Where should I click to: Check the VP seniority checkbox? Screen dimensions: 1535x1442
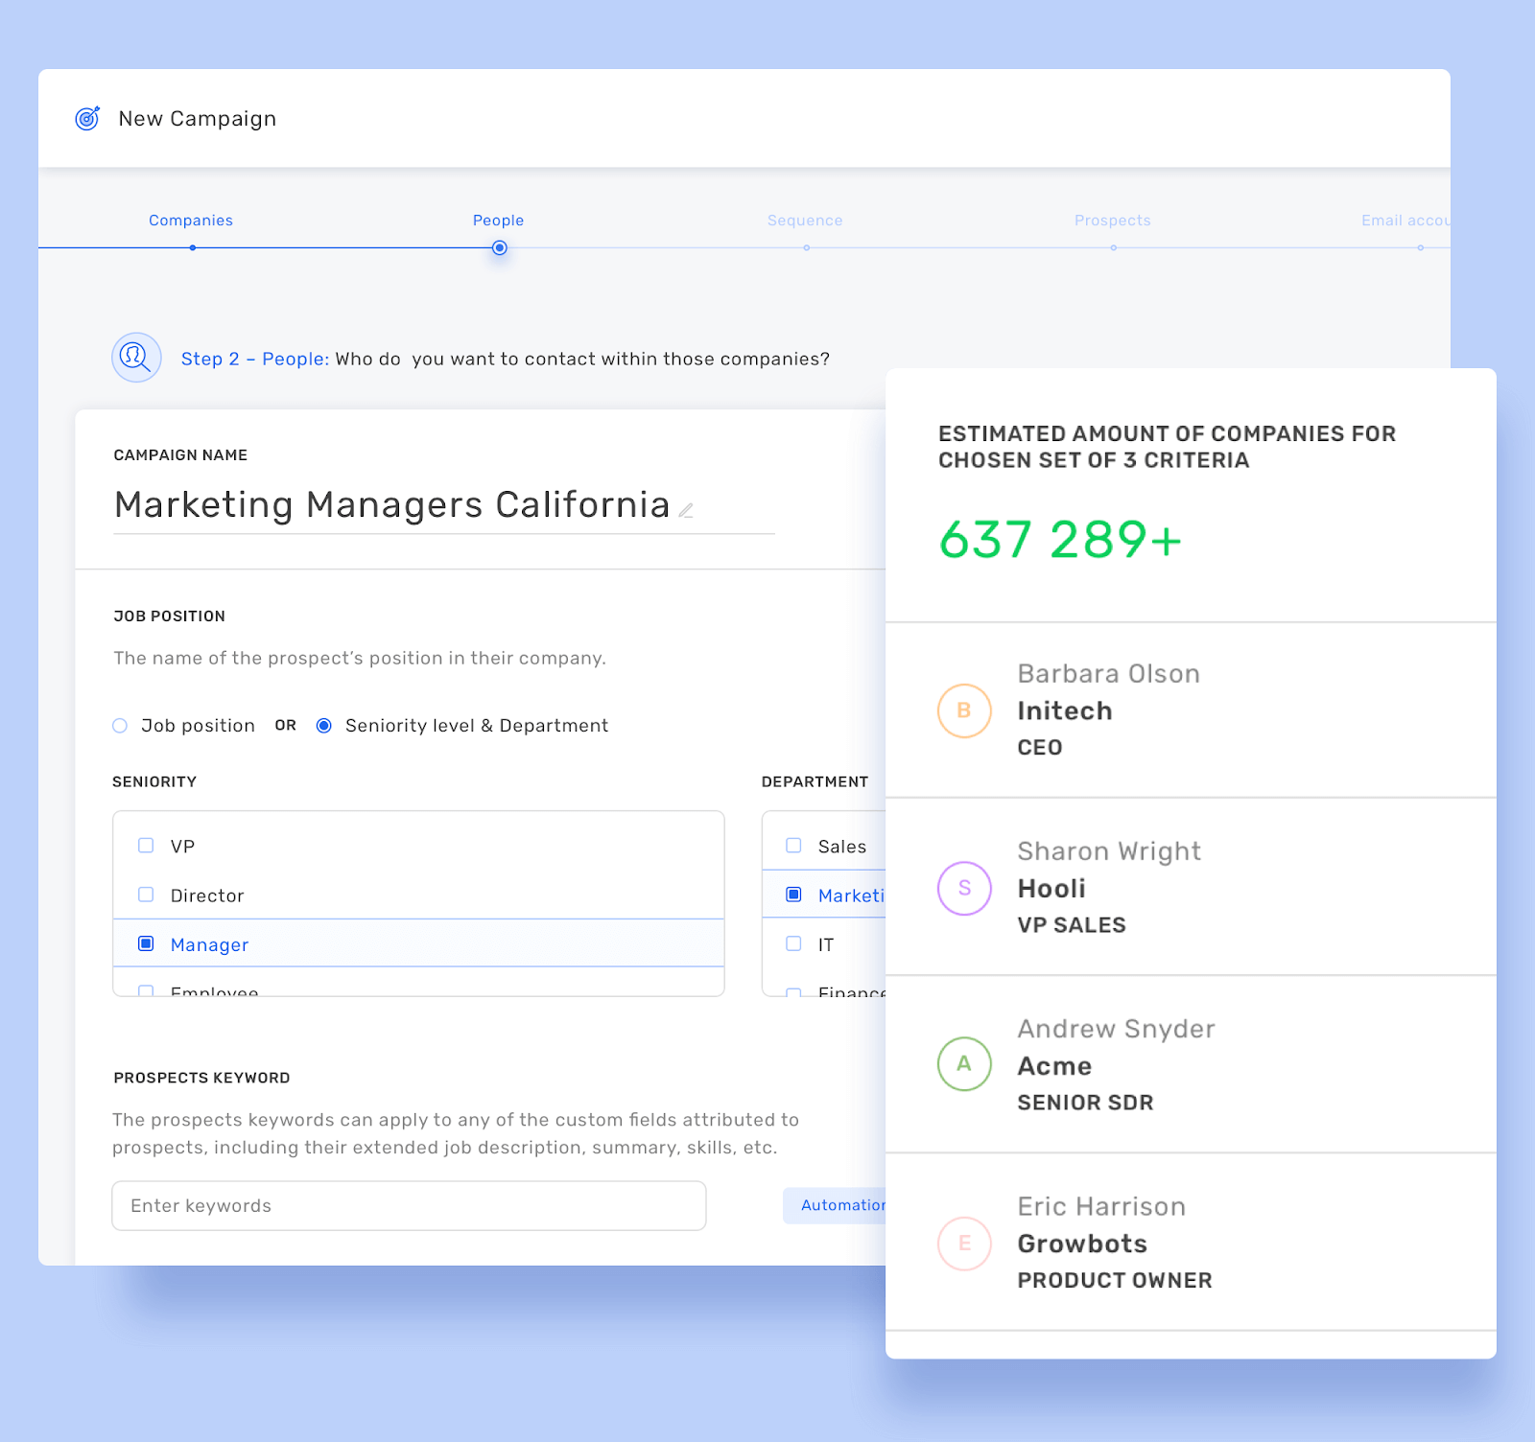pos(146,846)
